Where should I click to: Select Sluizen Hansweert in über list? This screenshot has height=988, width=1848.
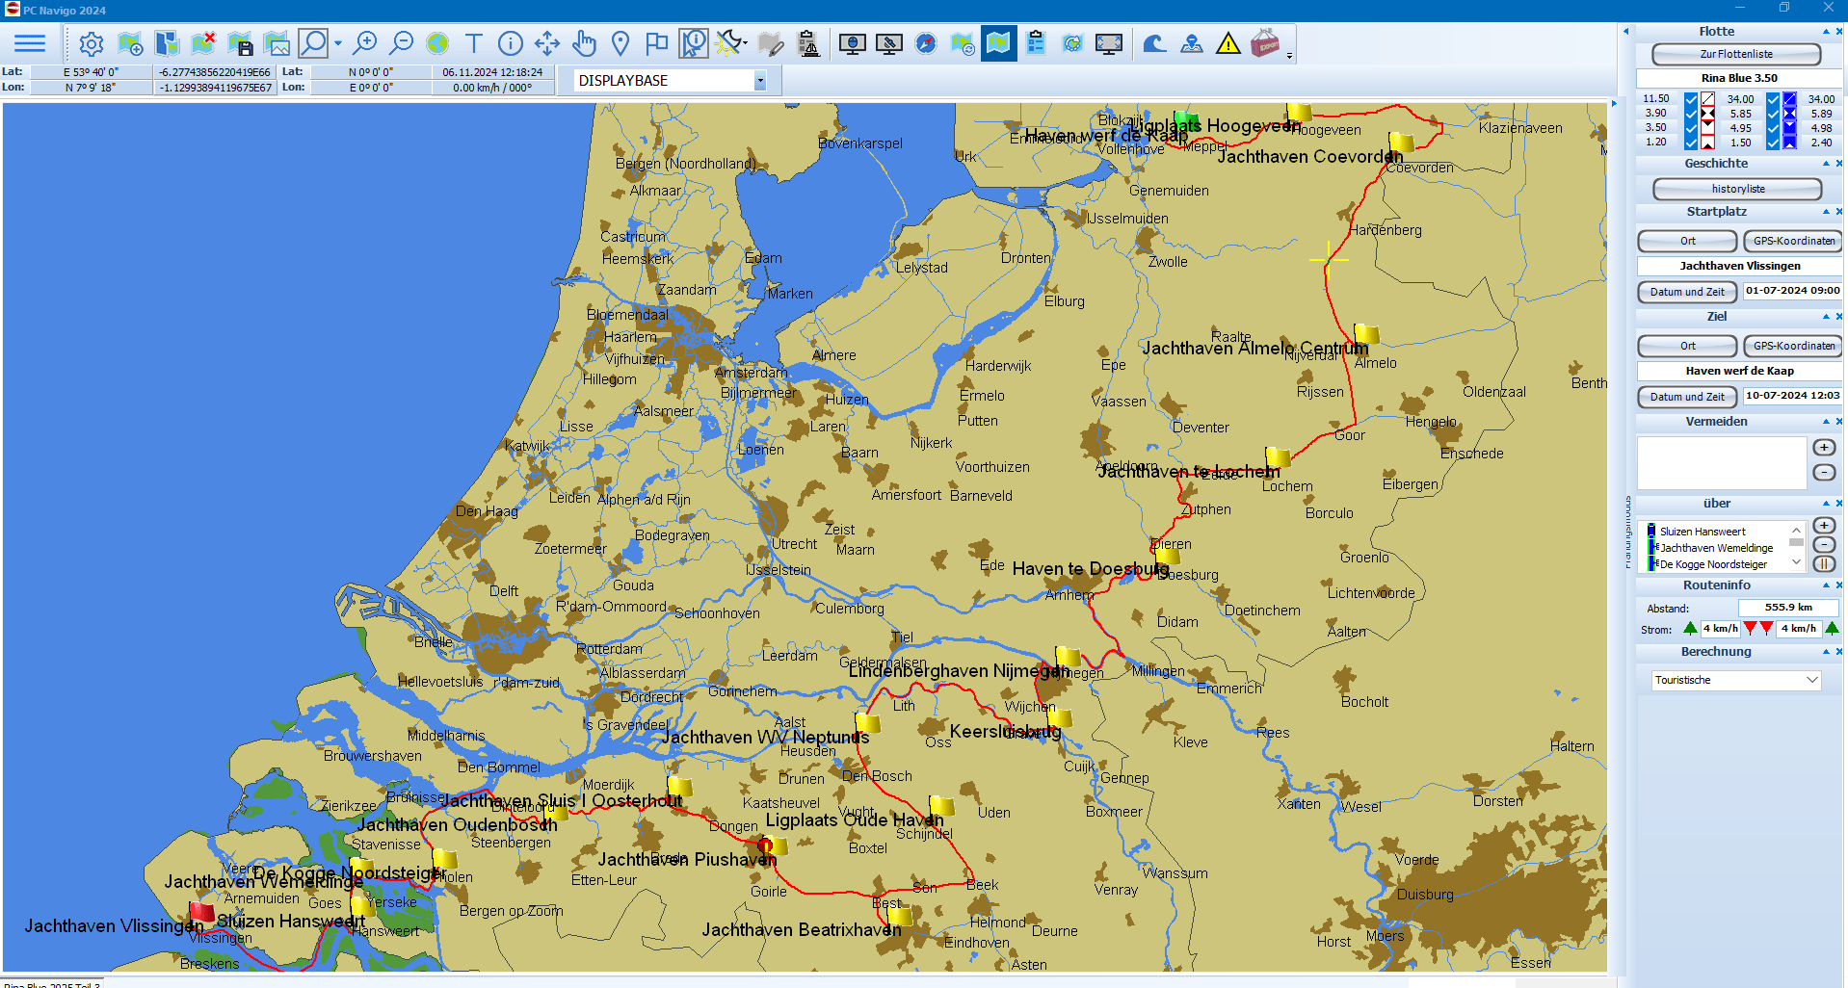pyautogui.click(x=1703, y=532)
